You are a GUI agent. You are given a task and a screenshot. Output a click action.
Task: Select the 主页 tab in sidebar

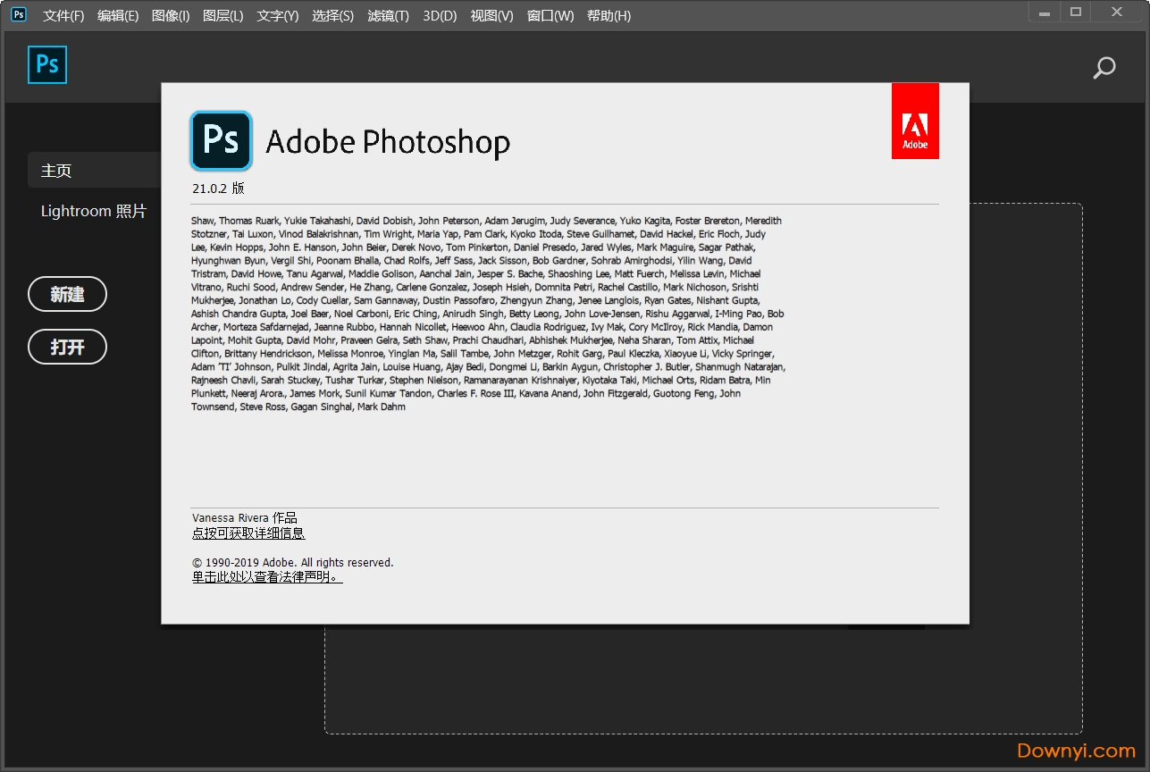point(57,170)
